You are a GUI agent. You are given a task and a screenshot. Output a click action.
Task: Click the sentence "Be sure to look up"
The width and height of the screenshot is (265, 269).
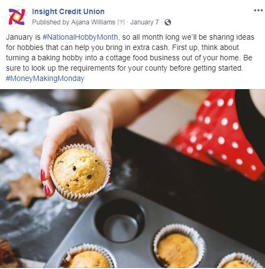125,63
